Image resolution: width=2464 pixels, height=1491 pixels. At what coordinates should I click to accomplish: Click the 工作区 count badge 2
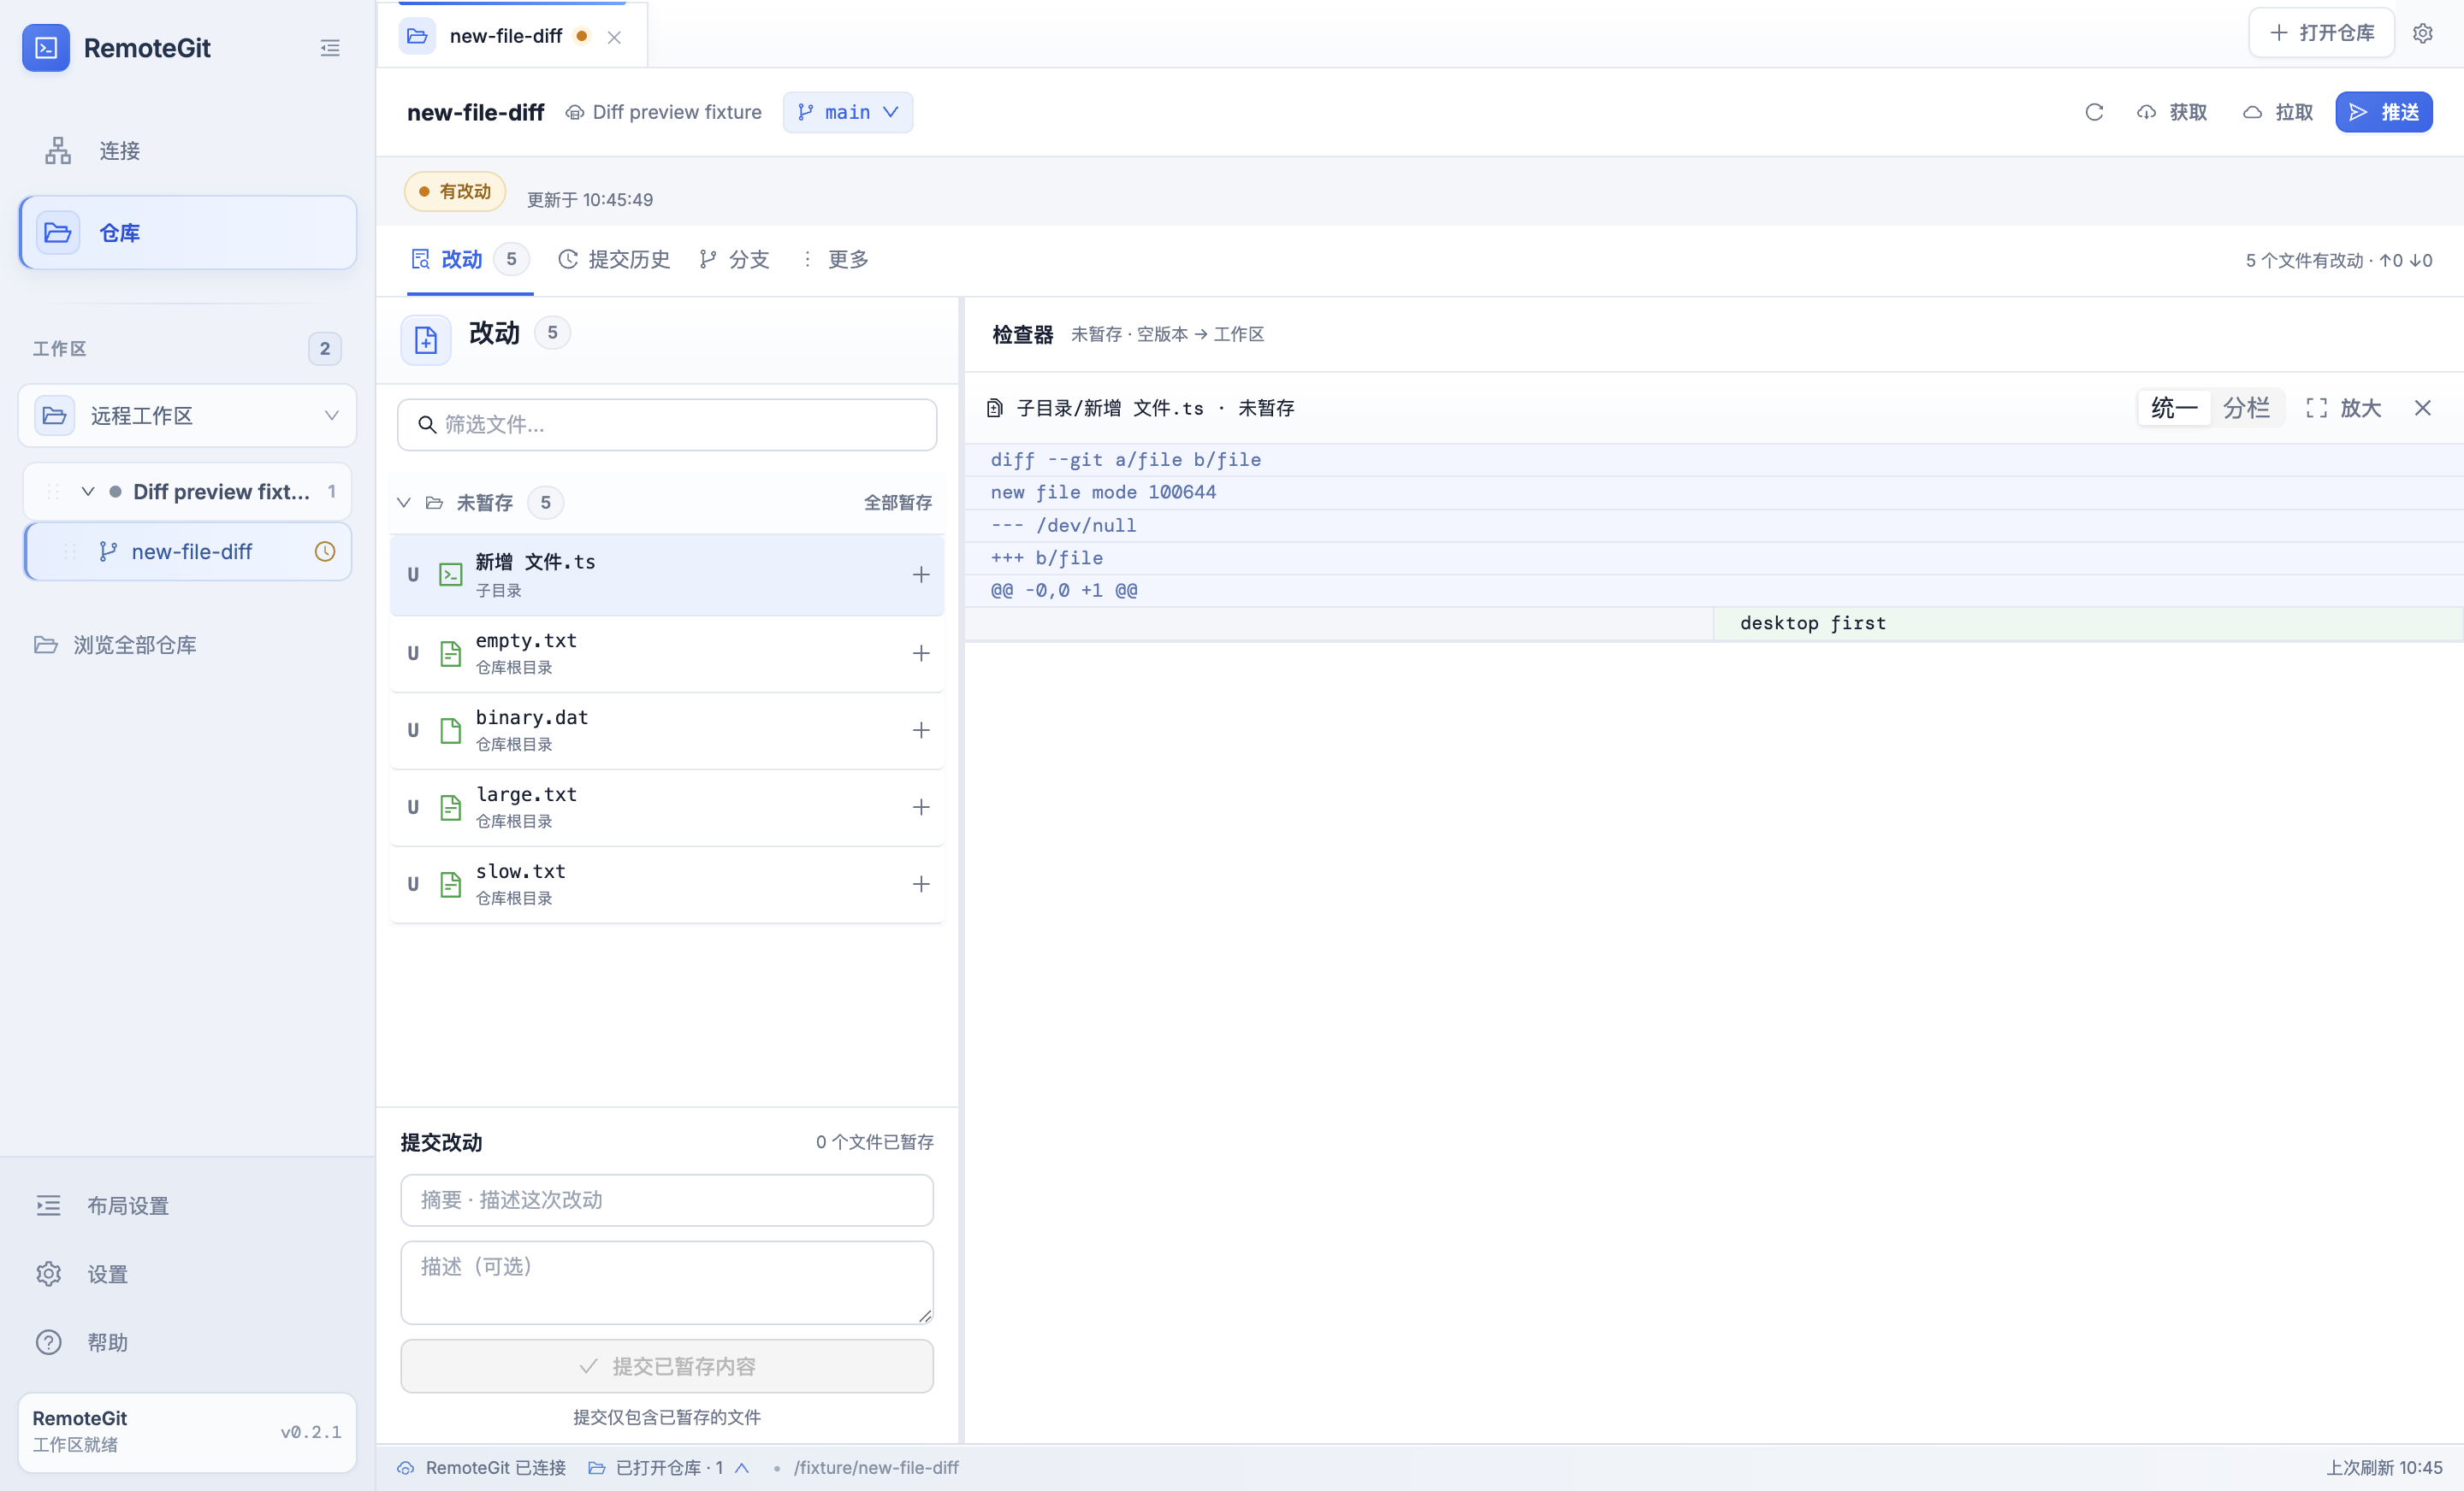pos(325,349)
